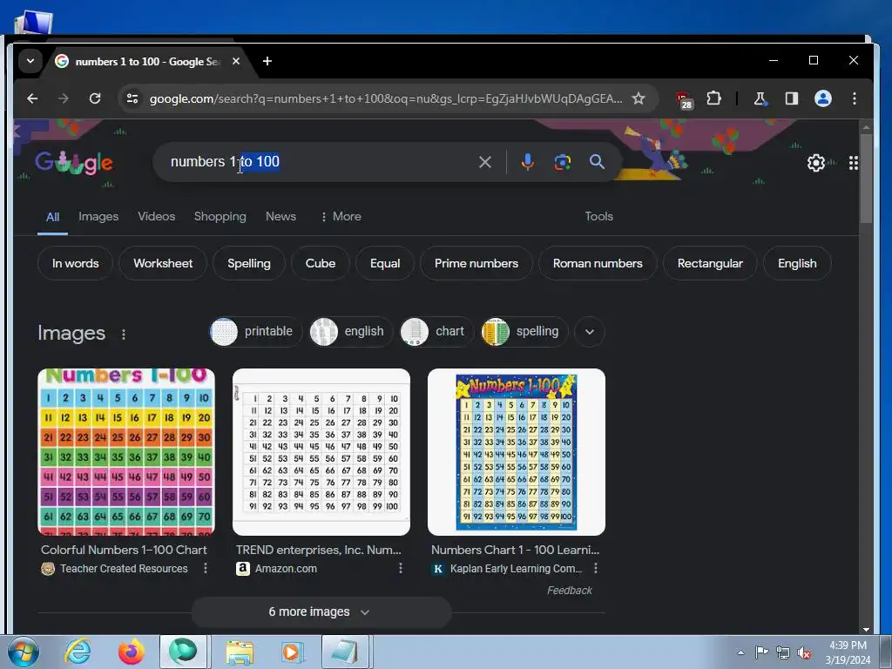Select the lowercase english image chip
This screenshot has width=892, height=669.
350,332
